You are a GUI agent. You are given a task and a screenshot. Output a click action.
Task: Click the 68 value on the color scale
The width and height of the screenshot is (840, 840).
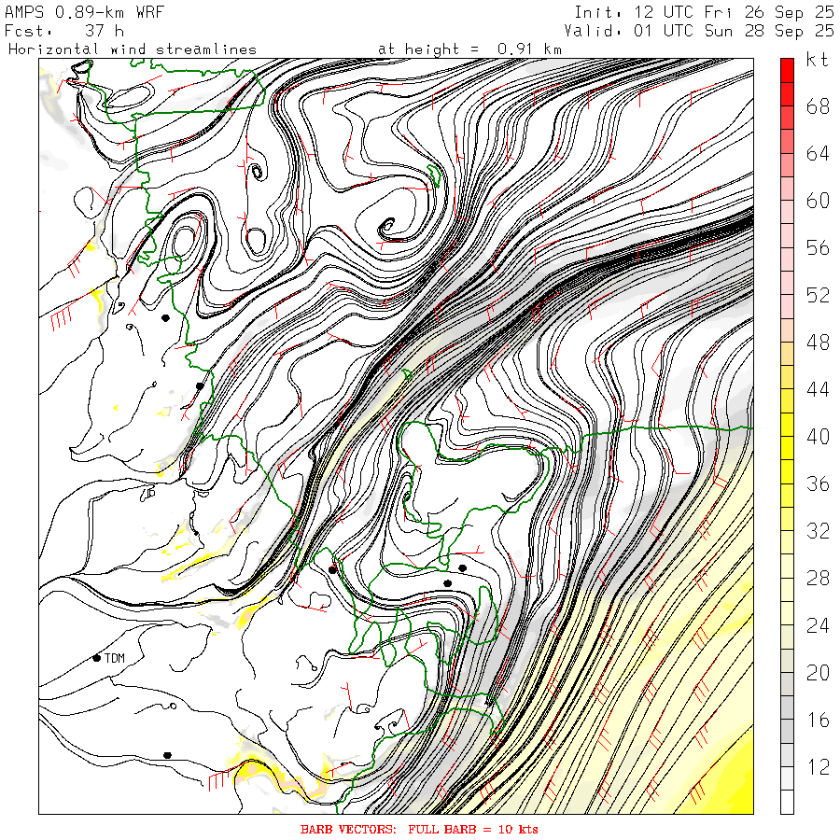point(818,106)
